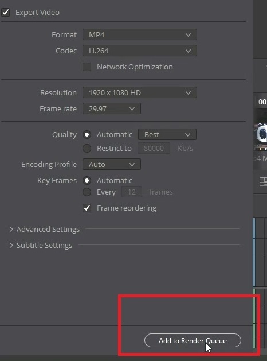Screen dimensions: 267x361
Task: Uncheck the Frame reordering checkbox
Action: tap(87, 208)
